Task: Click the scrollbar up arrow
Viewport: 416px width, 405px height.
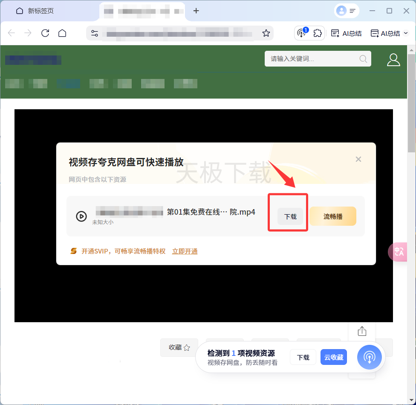Action: [411, 50]
